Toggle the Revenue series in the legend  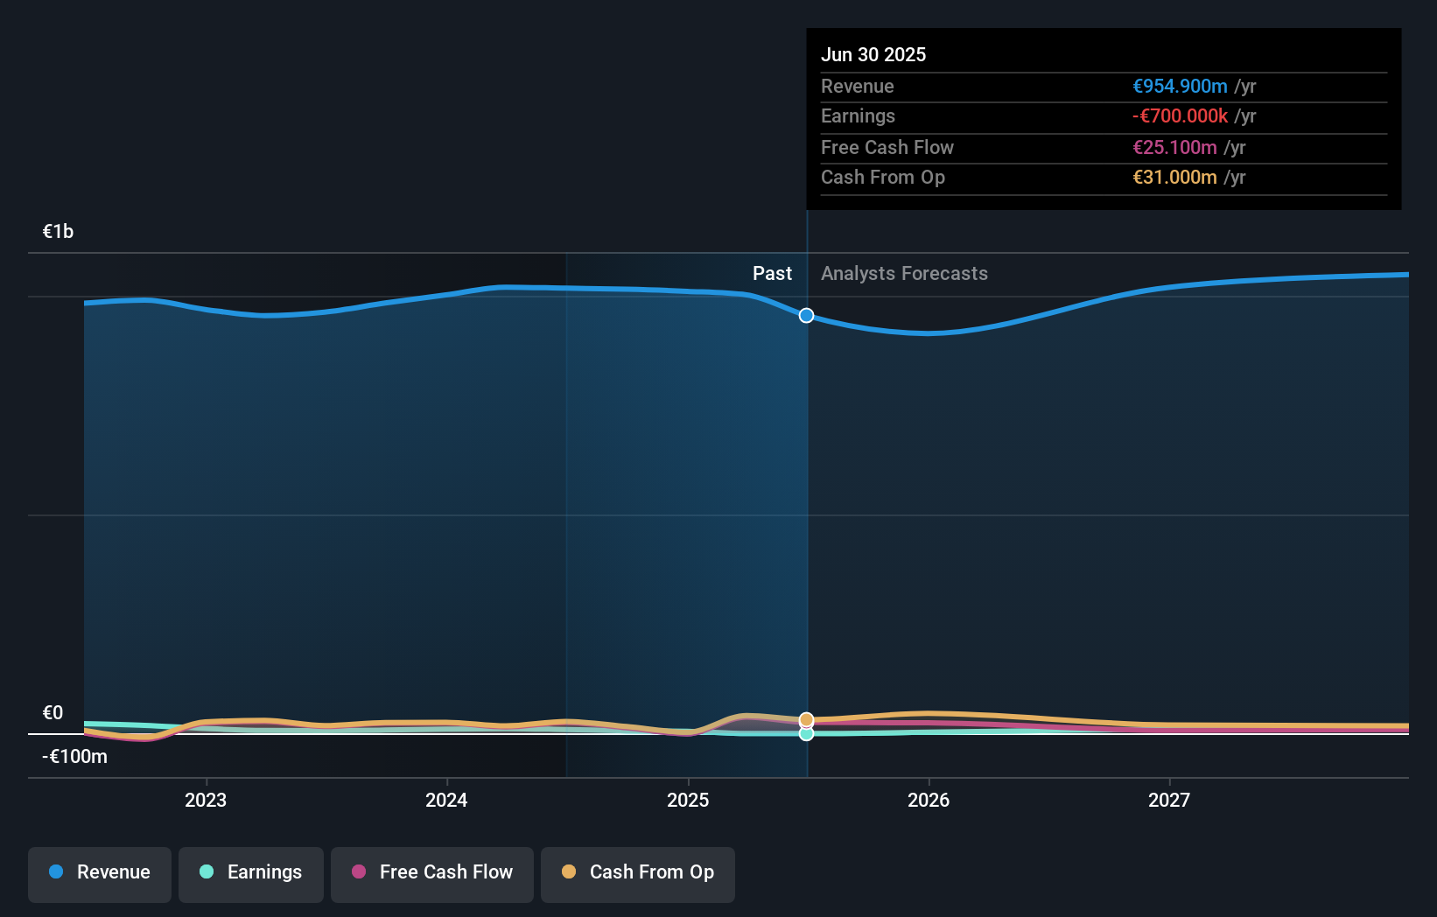click(x=99, y=873)
